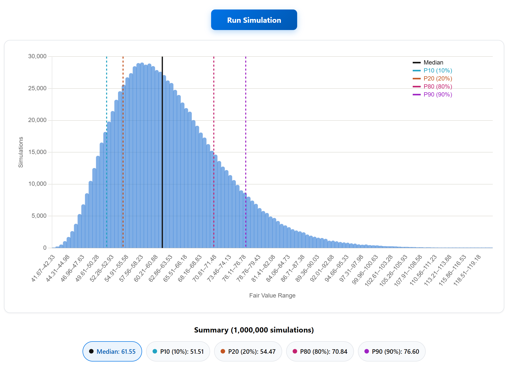Click the Run Simulation button
Screen dimensions: 509x366
point(254,20)
